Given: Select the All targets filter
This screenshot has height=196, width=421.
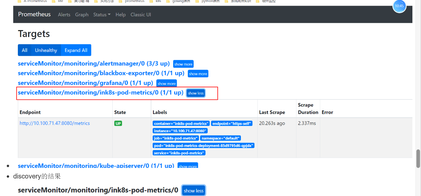Looking at the screenshot, I should tap(24, 50).
